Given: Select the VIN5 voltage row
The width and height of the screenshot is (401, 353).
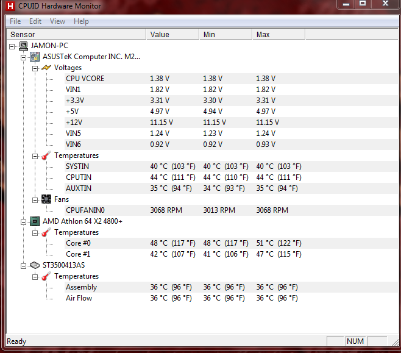Looking at the screenshot, I should [x=232, y=134].
